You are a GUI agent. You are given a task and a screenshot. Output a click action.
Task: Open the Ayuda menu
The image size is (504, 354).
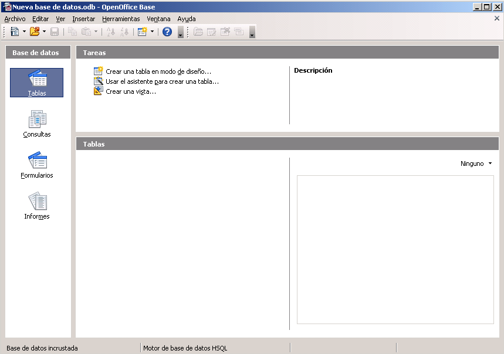pyautogui.click(x=187, y=19)
